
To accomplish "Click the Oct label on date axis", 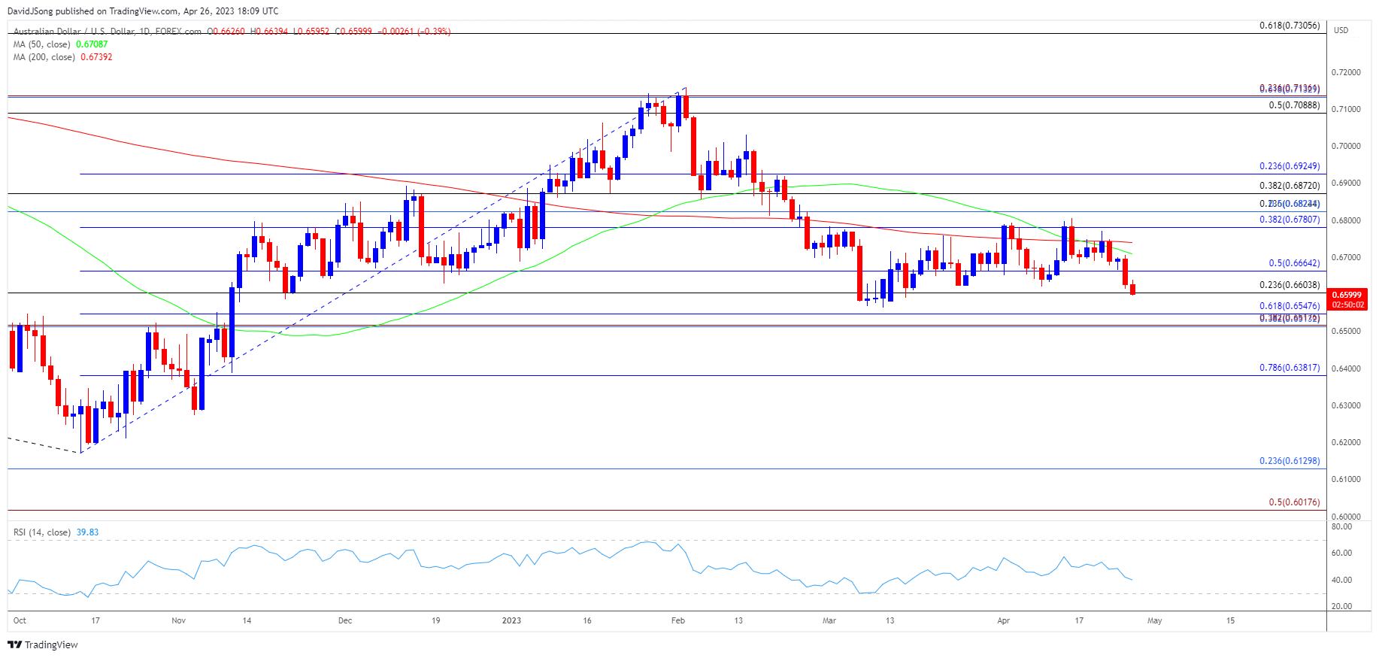I will tap(20, 620).
